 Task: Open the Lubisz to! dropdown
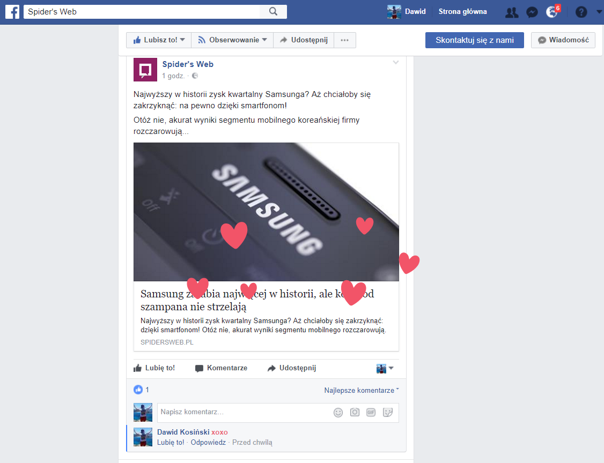tap(159, 40)
